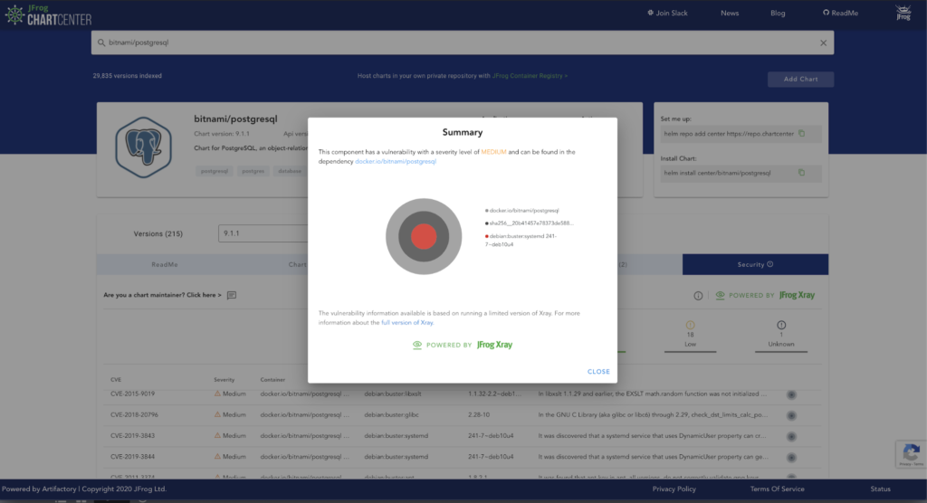
Task: Filter vulnerabilities by Low severity
Action: pos(690,333)
